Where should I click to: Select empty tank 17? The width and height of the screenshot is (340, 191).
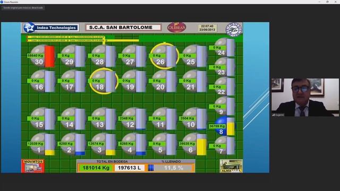point(72,81)
